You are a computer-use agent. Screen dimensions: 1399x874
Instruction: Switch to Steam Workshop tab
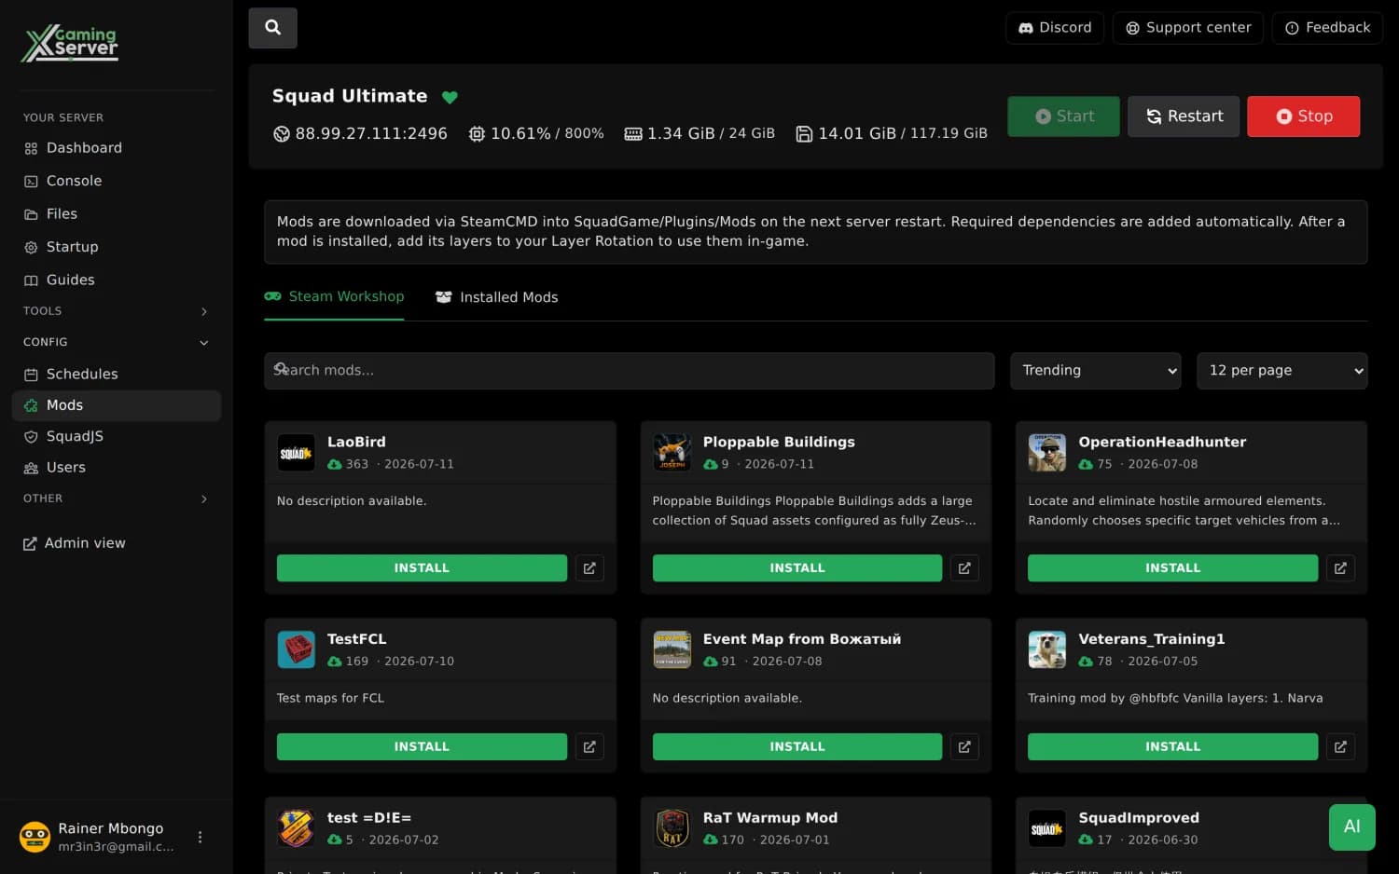334,296
